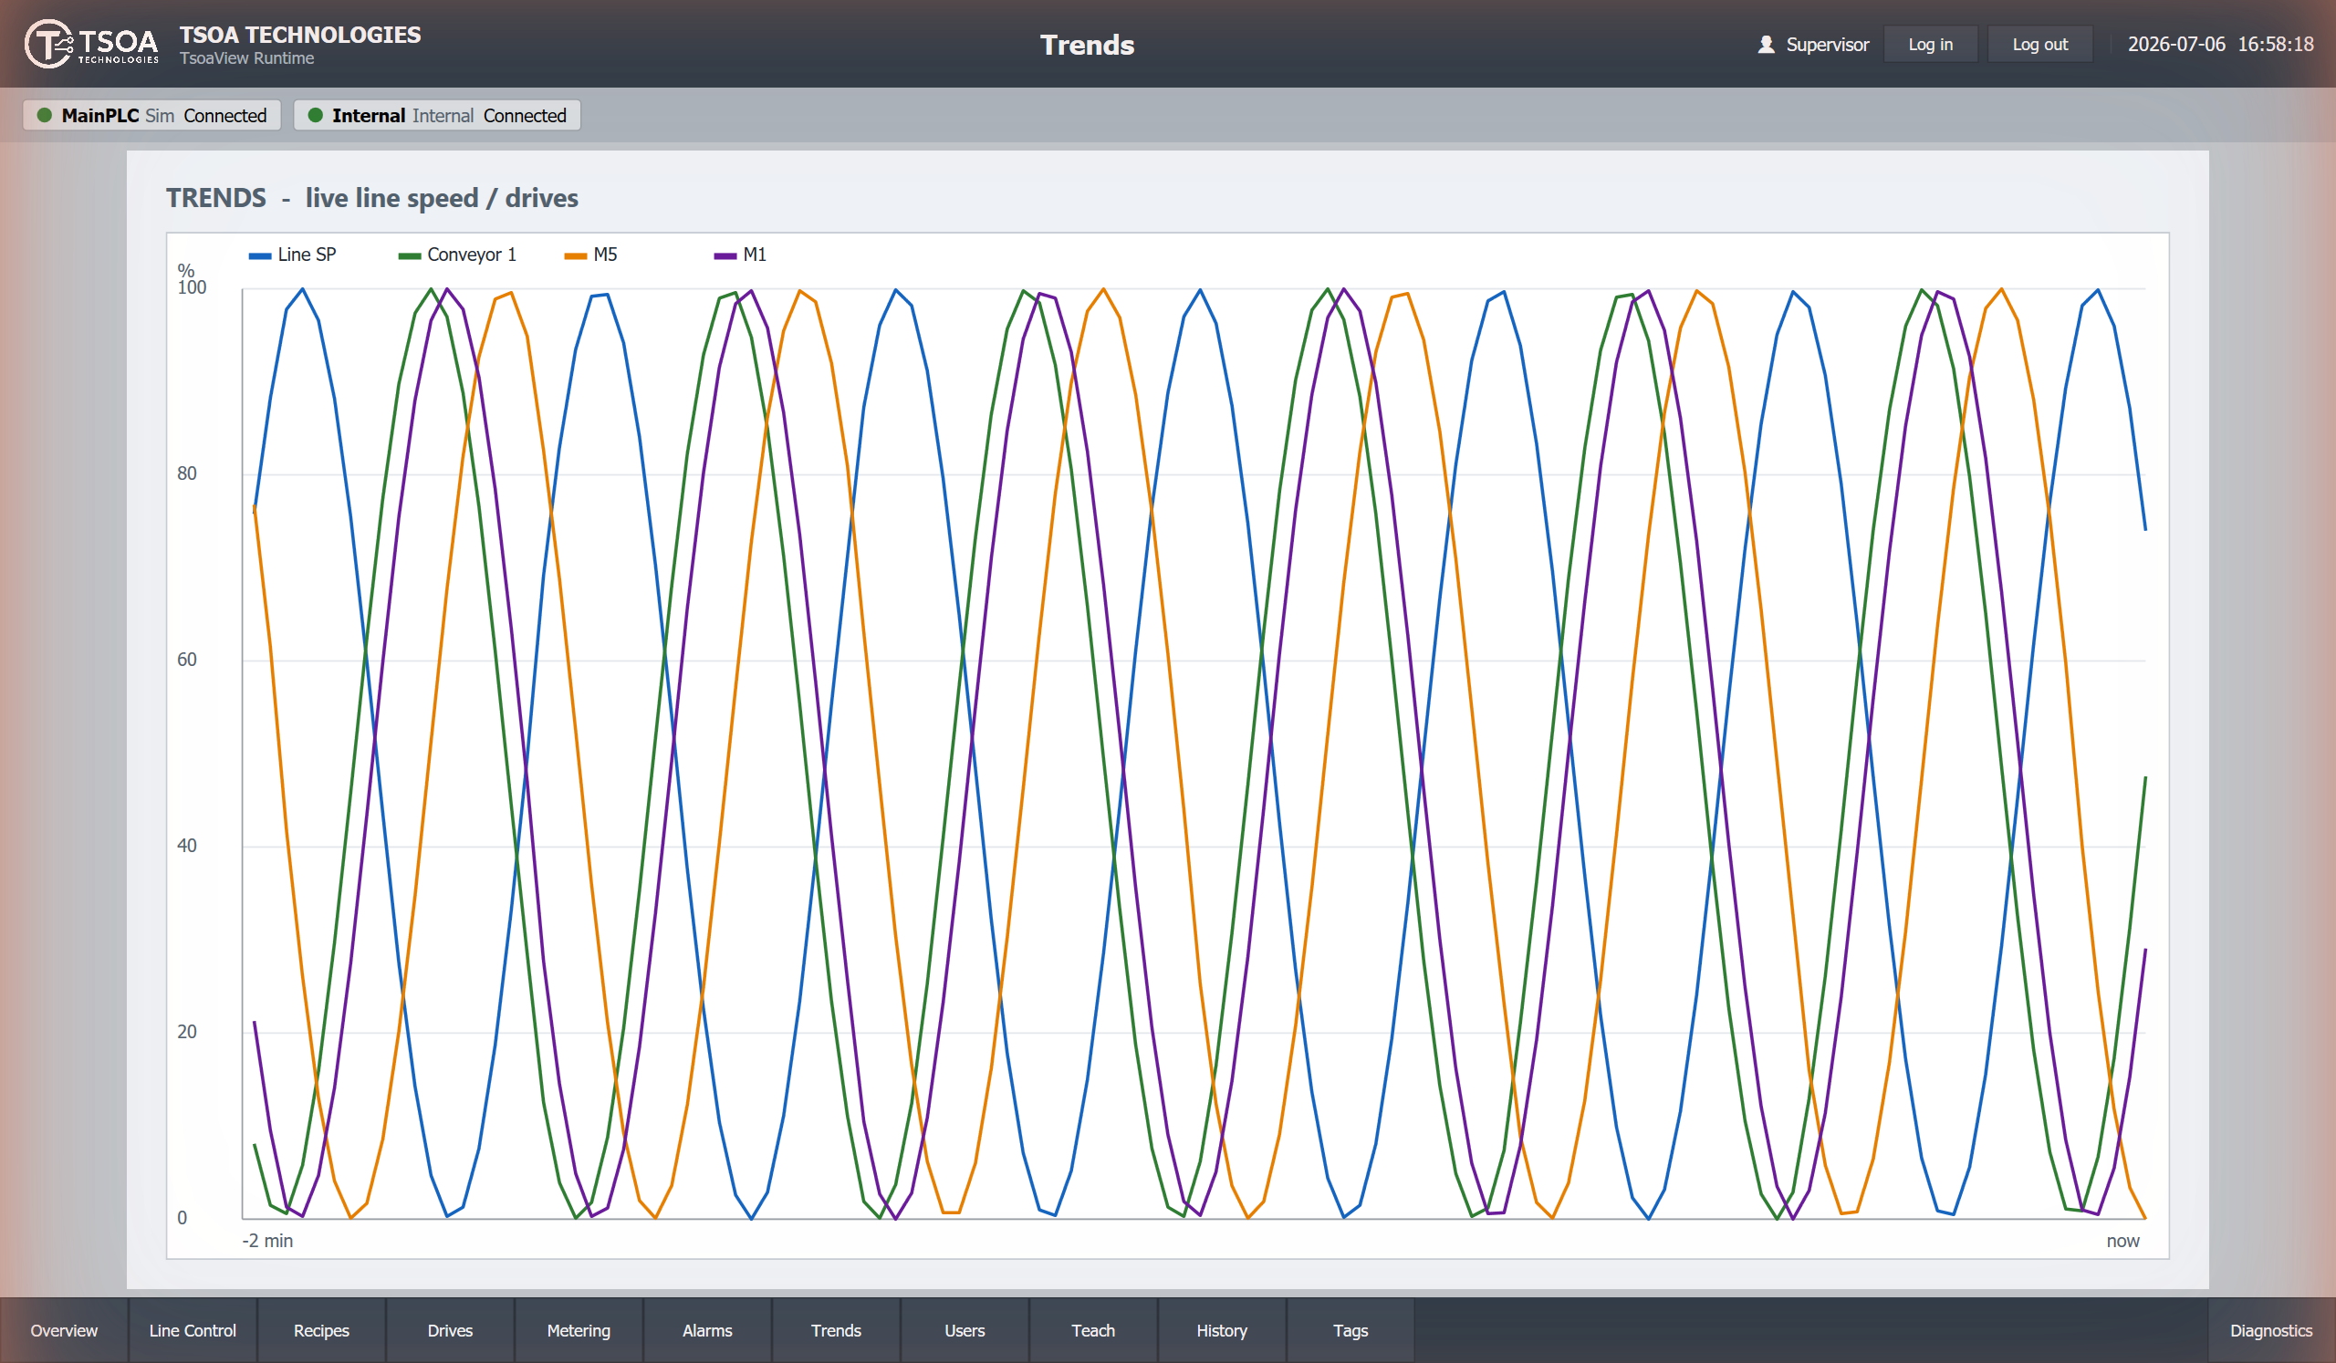Click the Line SP legend label

[x=307, y=255]
